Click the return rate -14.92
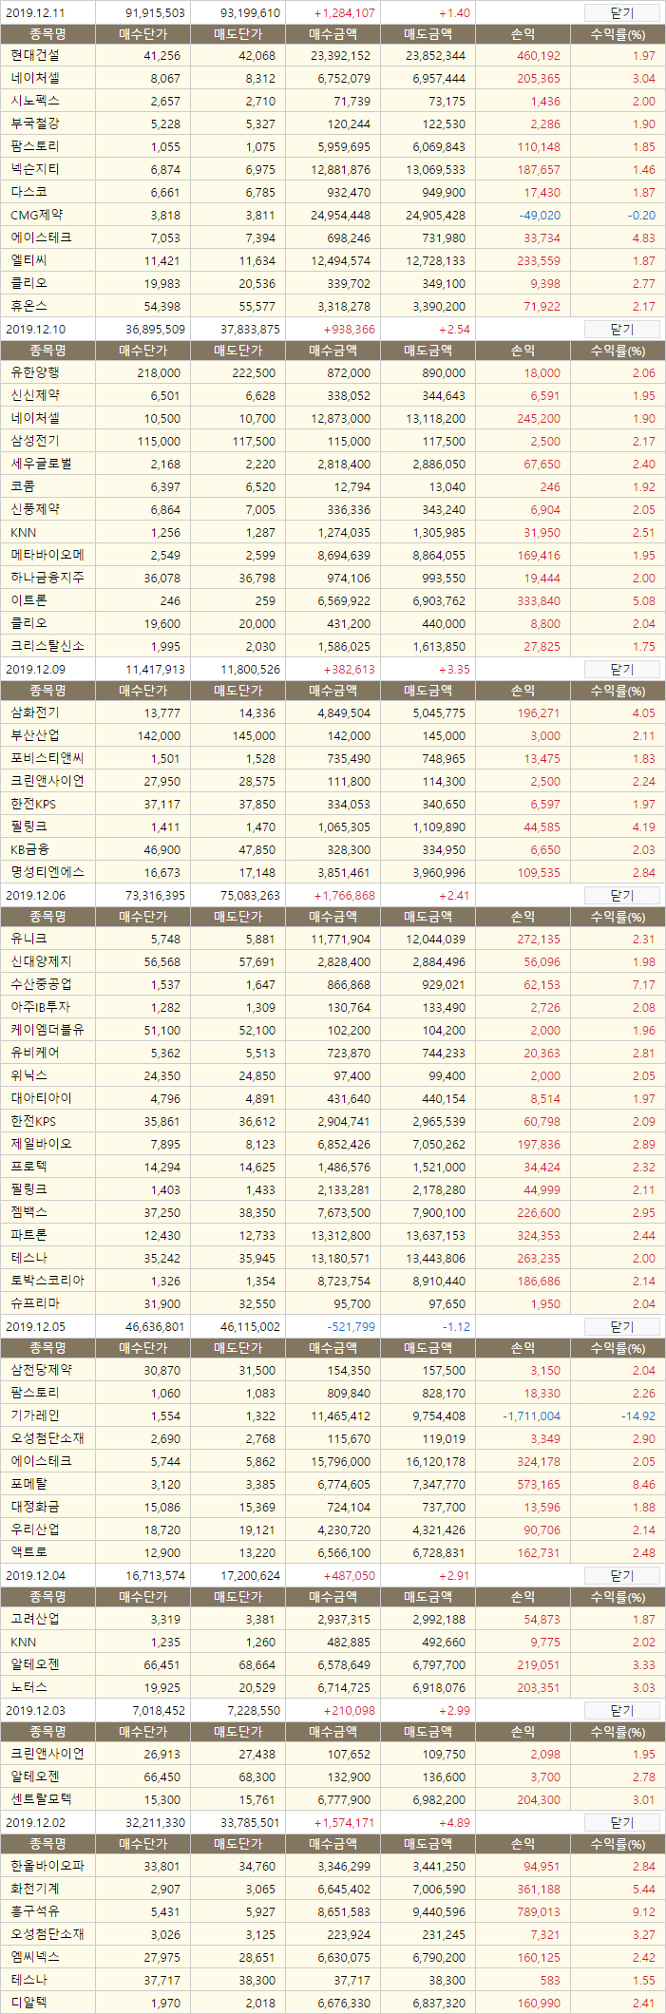Image resolution: width=666 pixels, height=2014 pixels. 638,1416
